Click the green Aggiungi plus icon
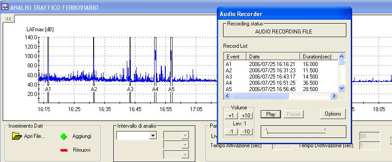Screen dimensions: 392x162 pos(64,136)
